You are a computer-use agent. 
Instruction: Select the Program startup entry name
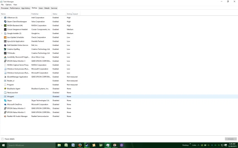click(10, 85)
